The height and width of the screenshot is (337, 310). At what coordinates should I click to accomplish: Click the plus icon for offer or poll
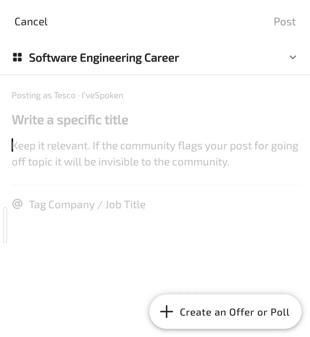point(167,312)
